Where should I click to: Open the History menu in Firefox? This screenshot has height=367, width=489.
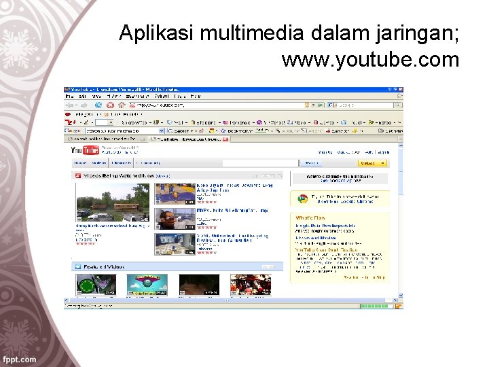click(x=114, y=97)
